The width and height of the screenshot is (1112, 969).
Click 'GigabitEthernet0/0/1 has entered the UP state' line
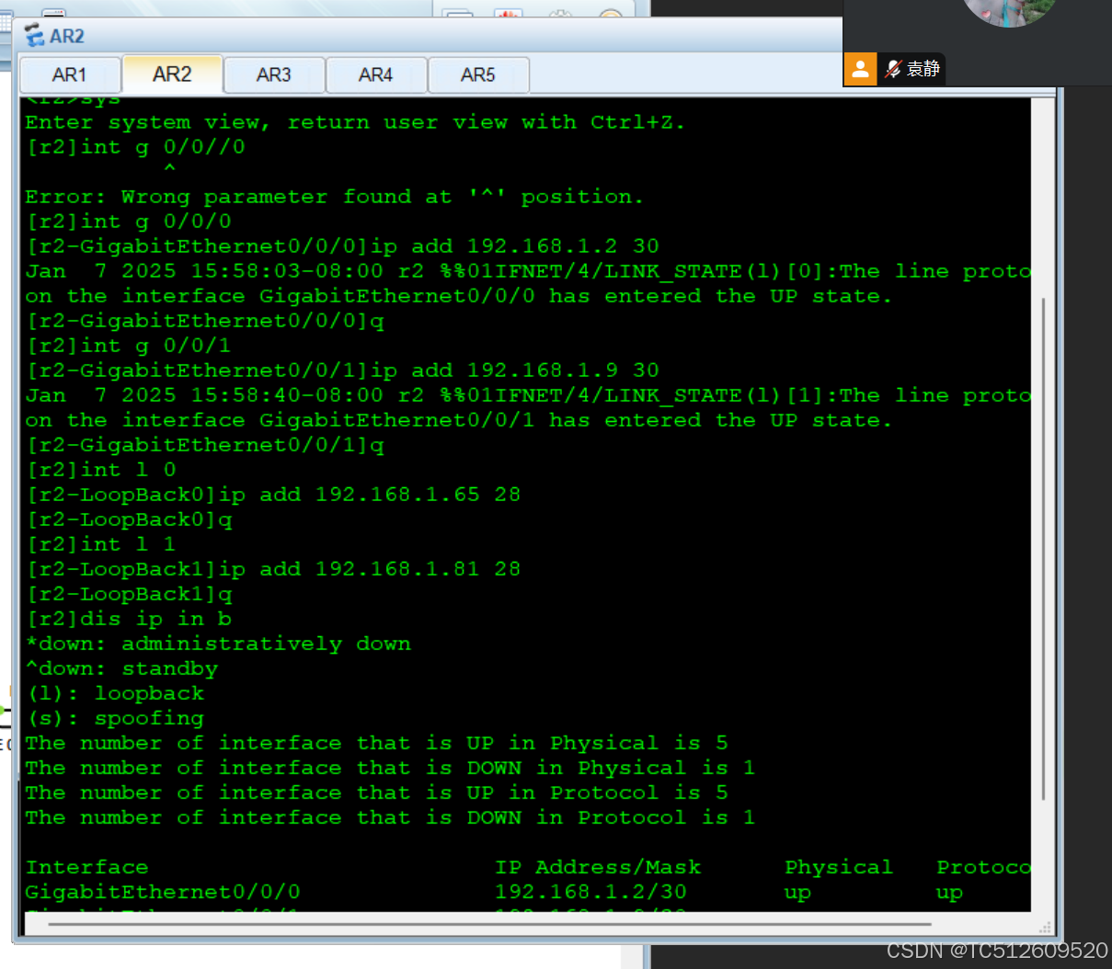(458, 420)
